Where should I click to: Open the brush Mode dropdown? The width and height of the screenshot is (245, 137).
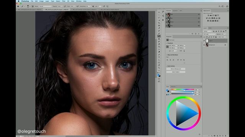45,6
